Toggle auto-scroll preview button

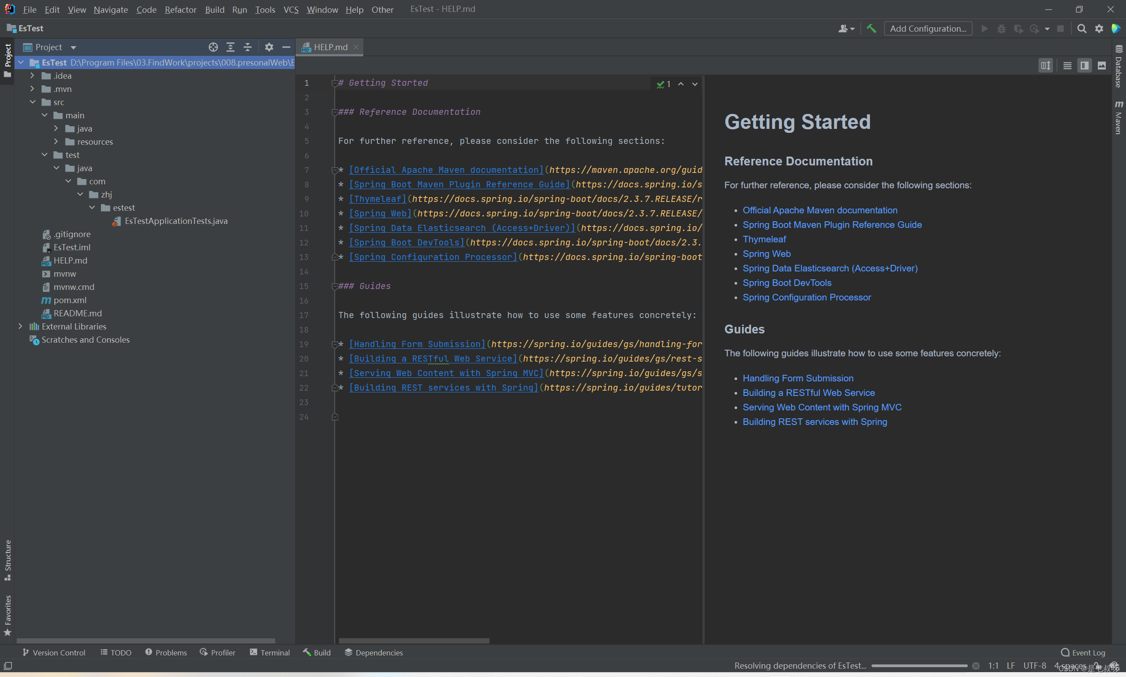coord(1045,66)
